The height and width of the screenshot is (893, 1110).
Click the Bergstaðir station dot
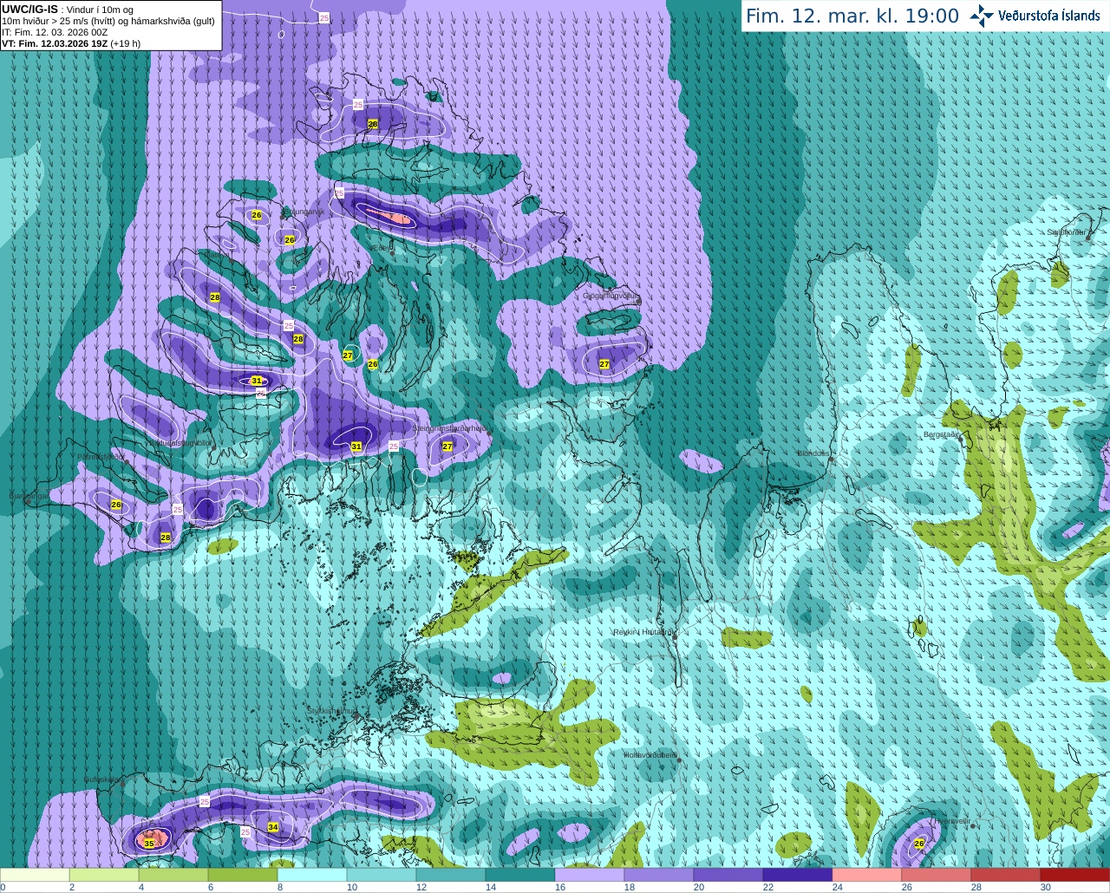pos(961,440)
